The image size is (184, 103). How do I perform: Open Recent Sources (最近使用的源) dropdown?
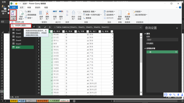[140, 15]
